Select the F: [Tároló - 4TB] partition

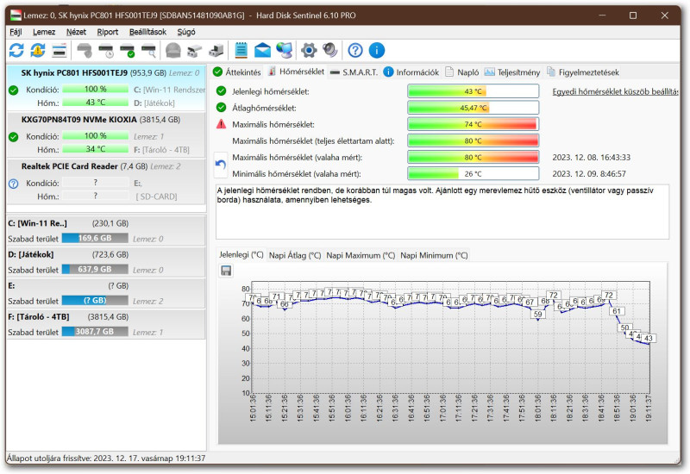pos(106,325)
